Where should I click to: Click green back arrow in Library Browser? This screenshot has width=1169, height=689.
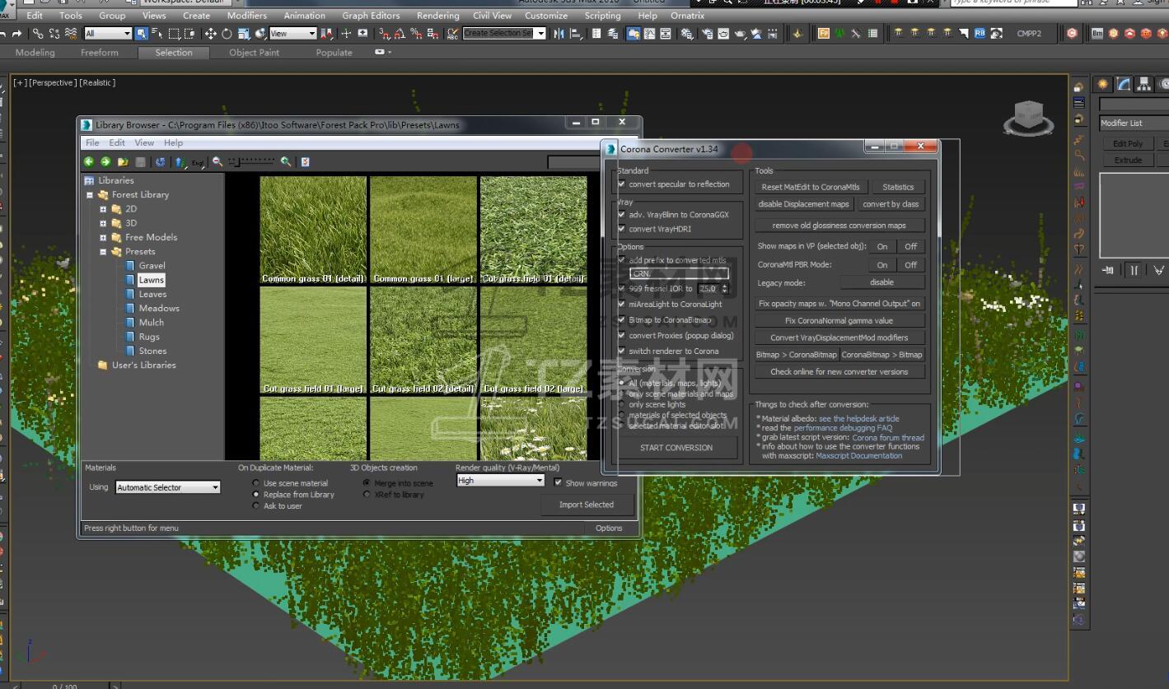point(89,162)
